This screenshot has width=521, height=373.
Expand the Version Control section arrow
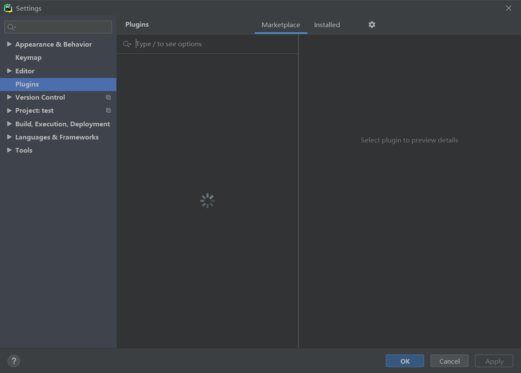coord(9,97)
